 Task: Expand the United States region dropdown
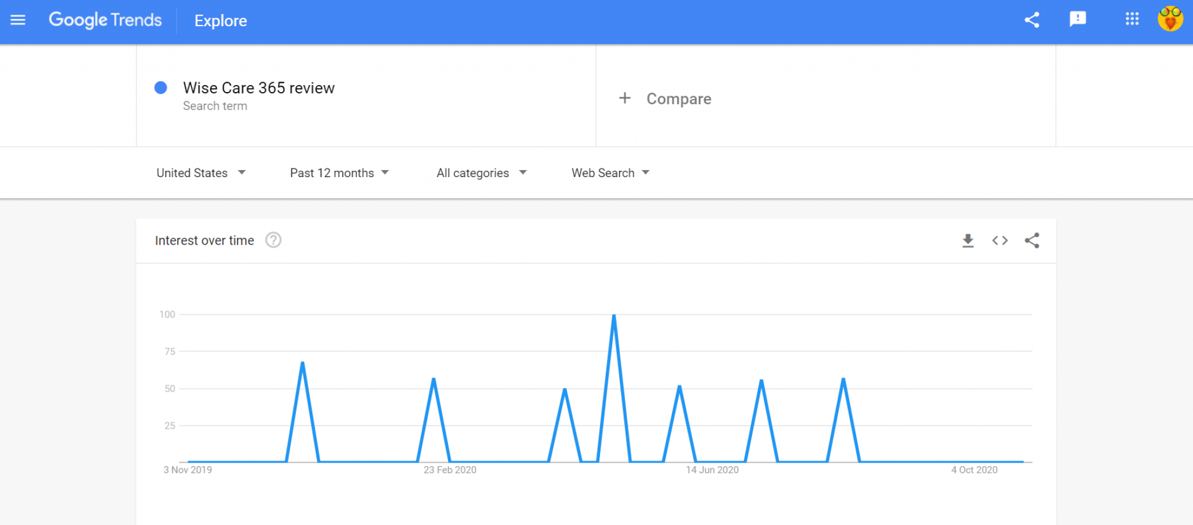click(201, 173)
